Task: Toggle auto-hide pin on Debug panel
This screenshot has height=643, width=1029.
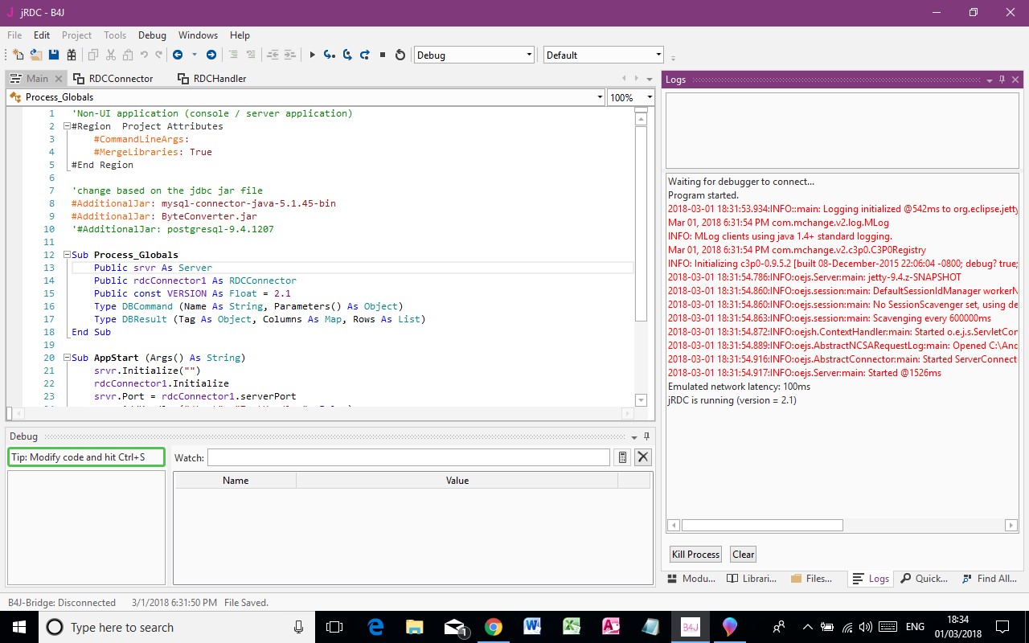Action: pyautogui.click(x=646, y=436)
